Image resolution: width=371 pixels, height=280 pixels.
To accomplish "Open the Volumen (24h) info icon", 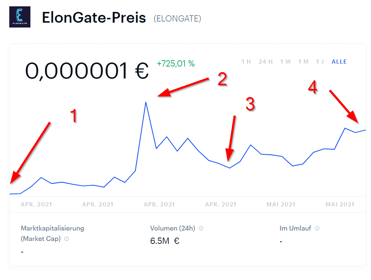I will point(201,228).
